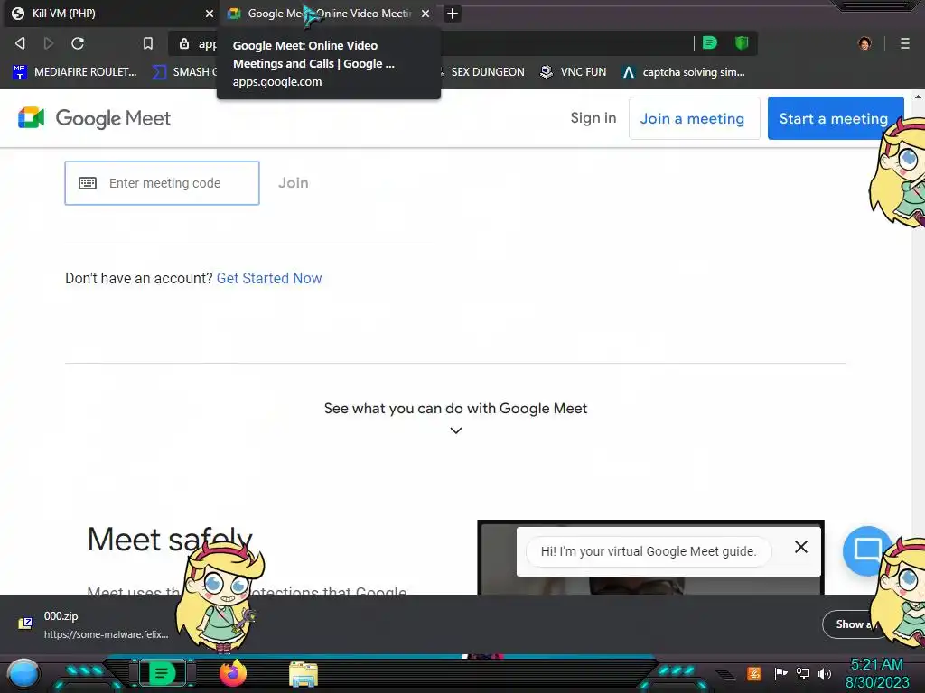Image resolution: width=925 pixels, height=693 pixels.
Task: Bookmark this page
Action: (148, 43)
